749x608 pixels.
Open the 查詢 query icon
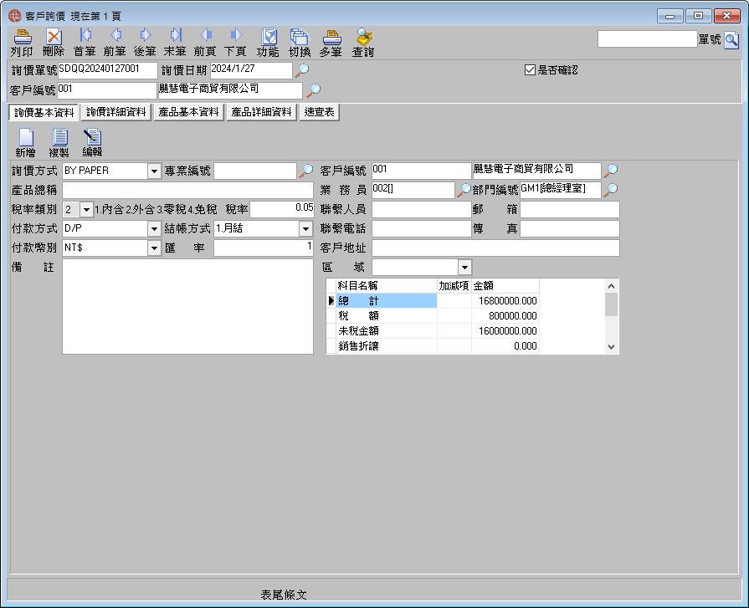363,43
